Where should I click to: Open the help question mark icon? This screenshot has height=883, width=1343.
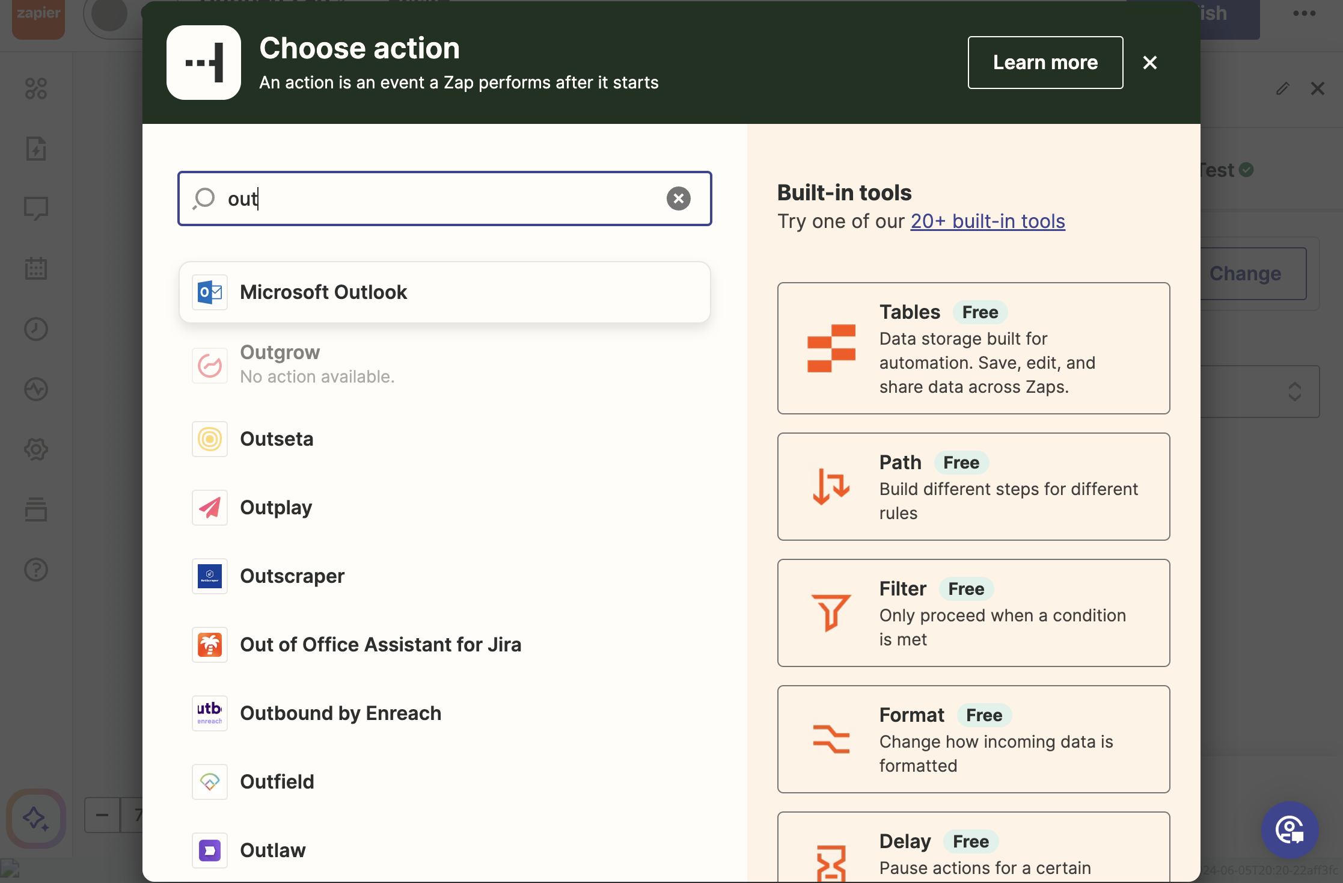36,570
